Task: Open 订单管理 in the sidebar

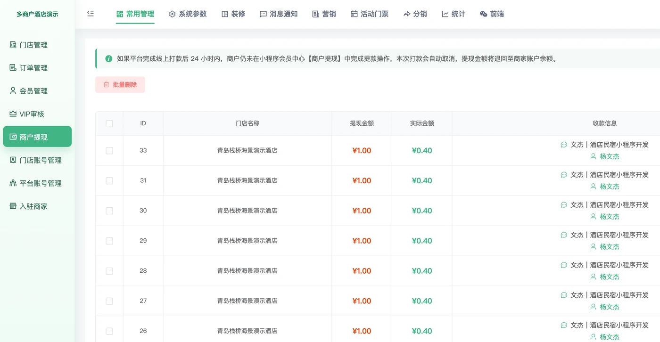Action: point(37,68)
